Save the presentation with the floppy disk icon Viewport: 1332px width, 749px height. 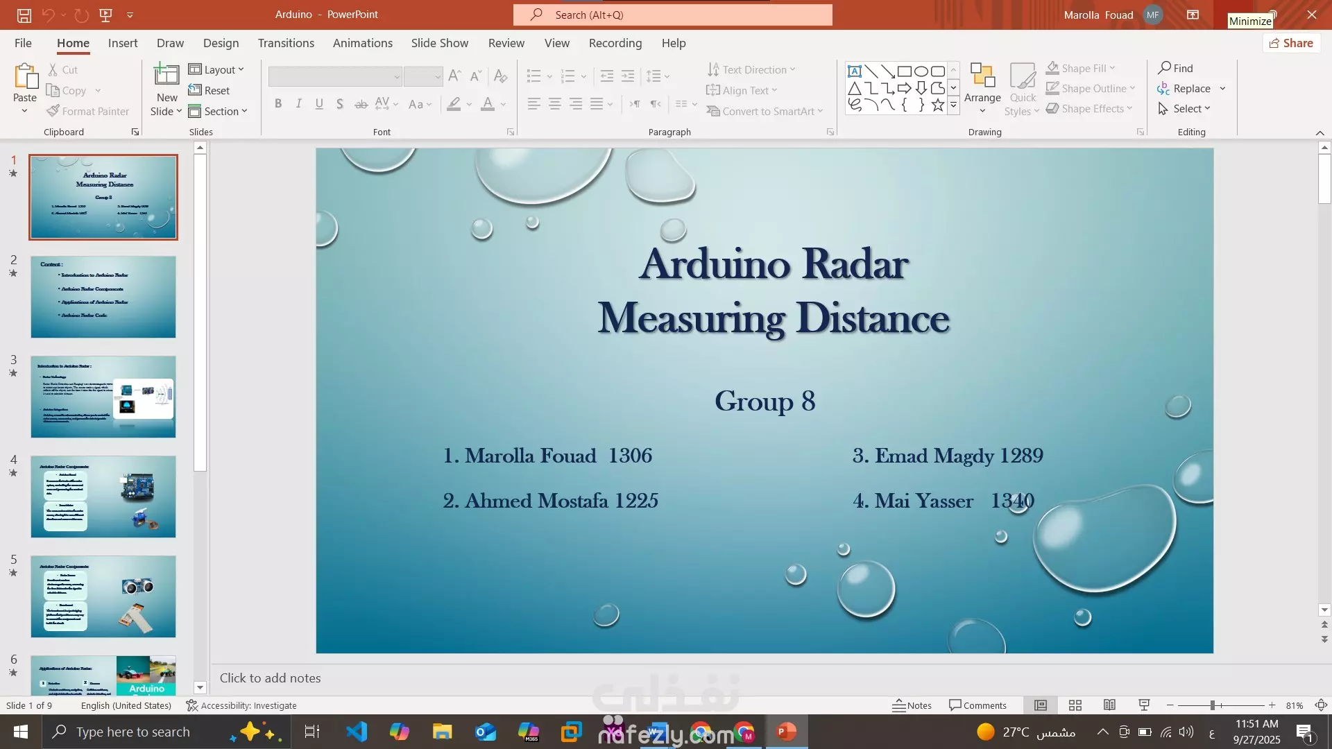24,15
